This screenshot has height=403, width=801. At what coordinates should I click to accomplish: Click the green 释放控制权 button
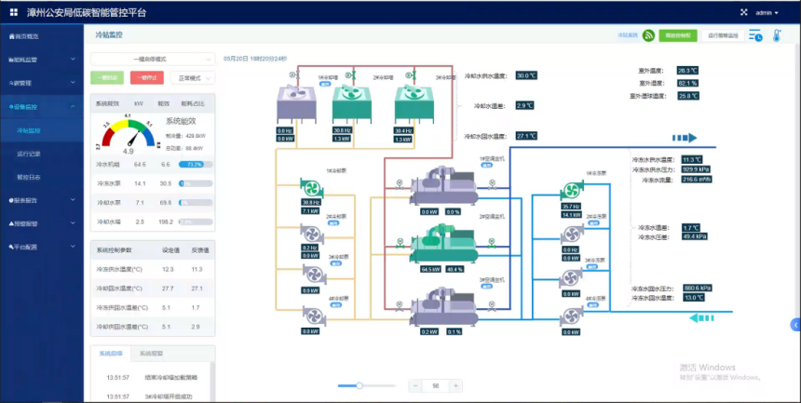pyautogui.click(x=678, y=35)
